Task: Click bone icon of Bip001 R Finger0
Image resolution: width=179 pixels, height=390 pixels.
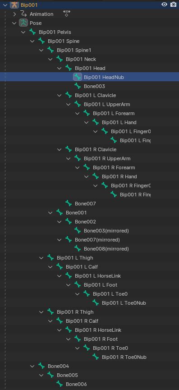Action: coord(105,186)
